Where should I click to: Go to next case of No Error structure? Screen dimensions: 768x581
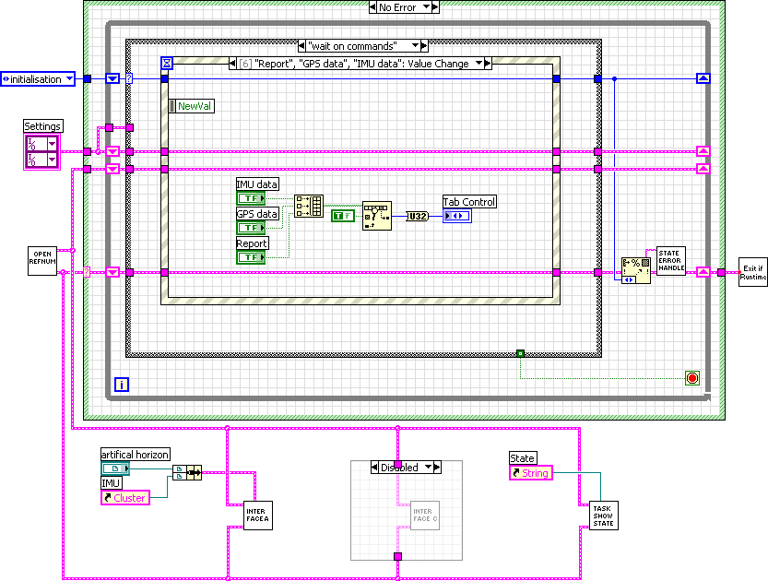click(435, 6)
